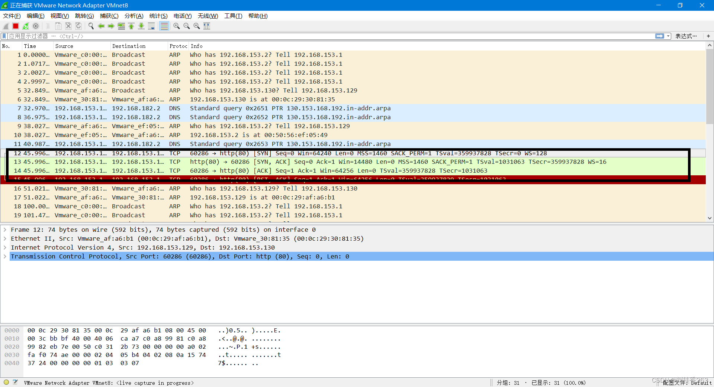
Task: Select packet 7 DNS query 0x2651
Action: coord(353,108)
